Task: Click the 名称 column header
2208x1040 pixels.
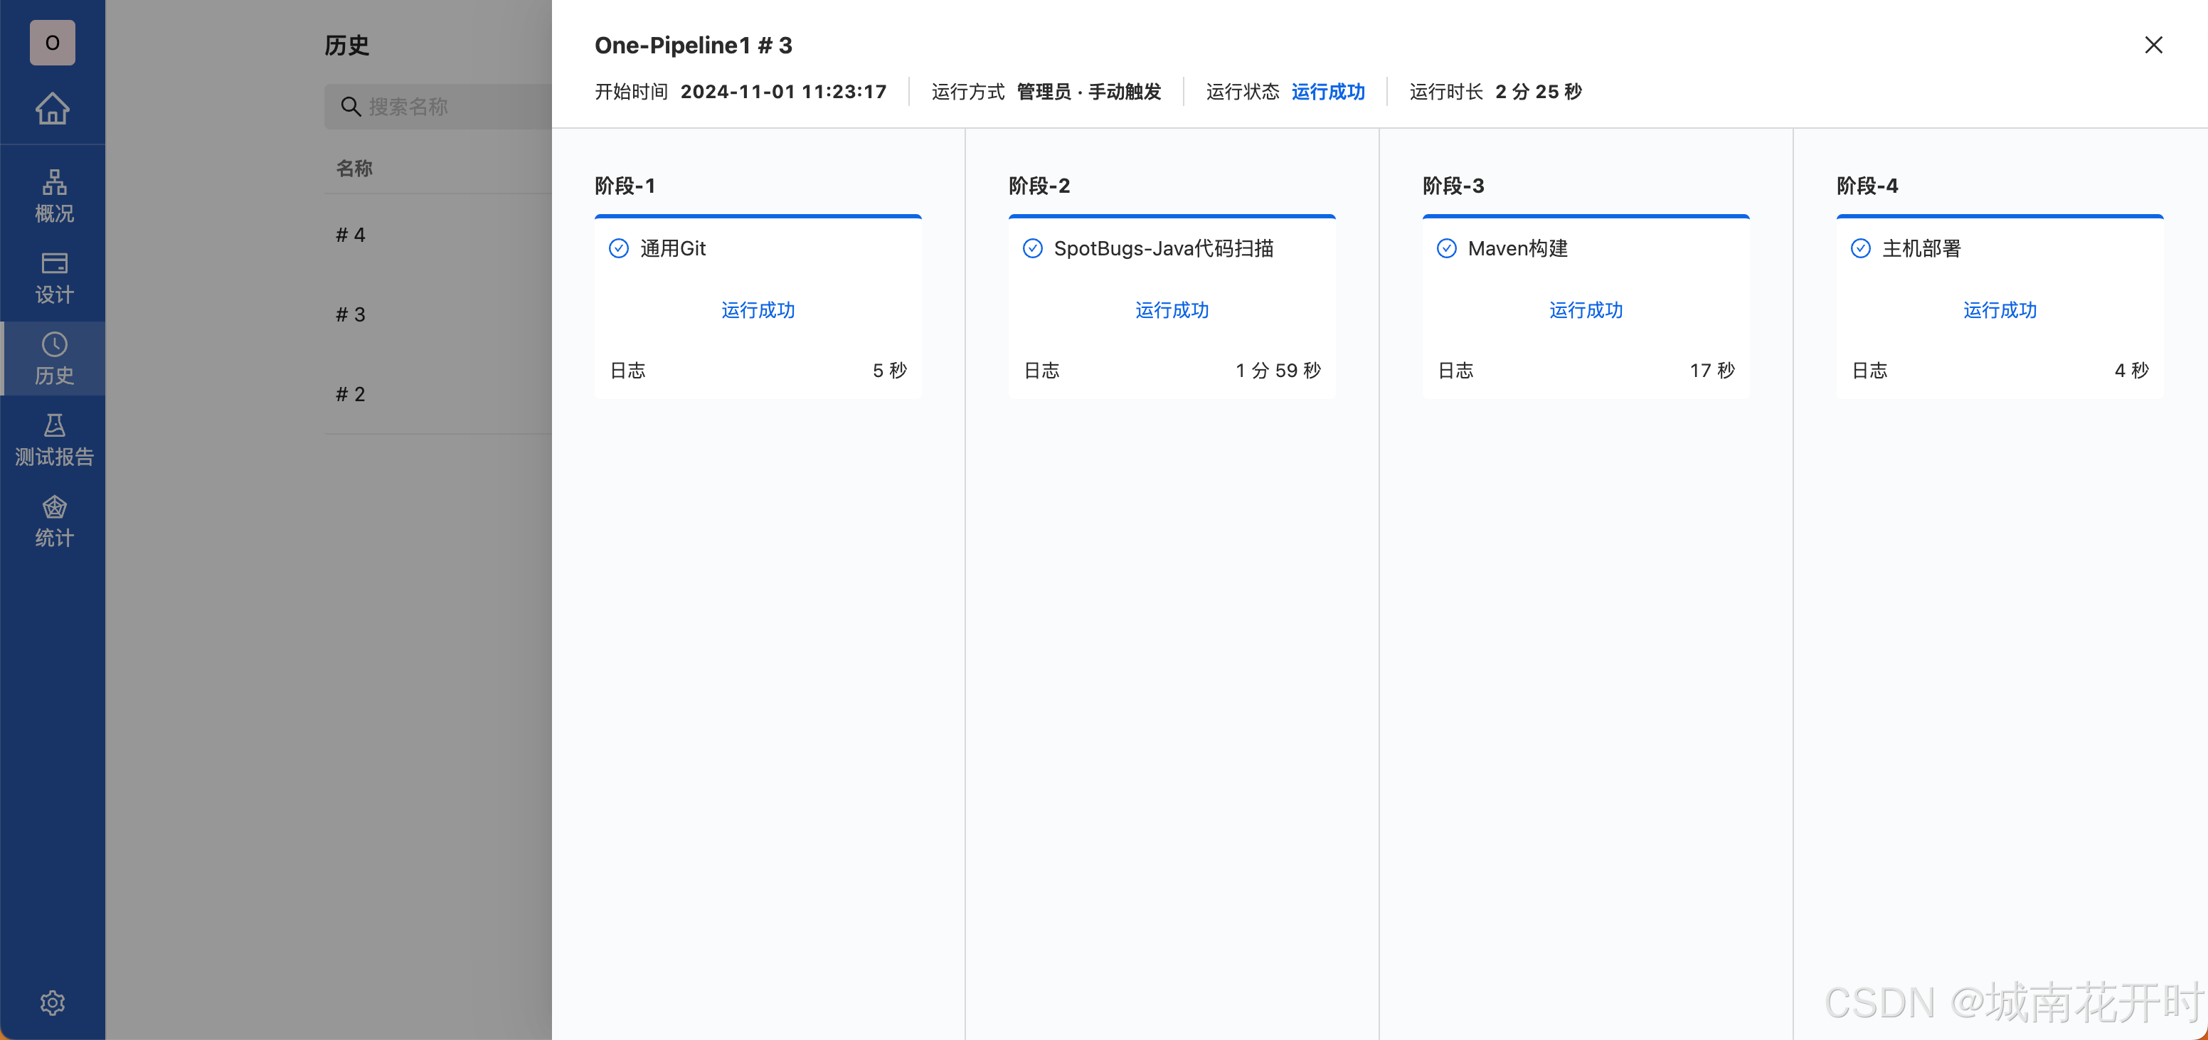Action: [354, 169]
